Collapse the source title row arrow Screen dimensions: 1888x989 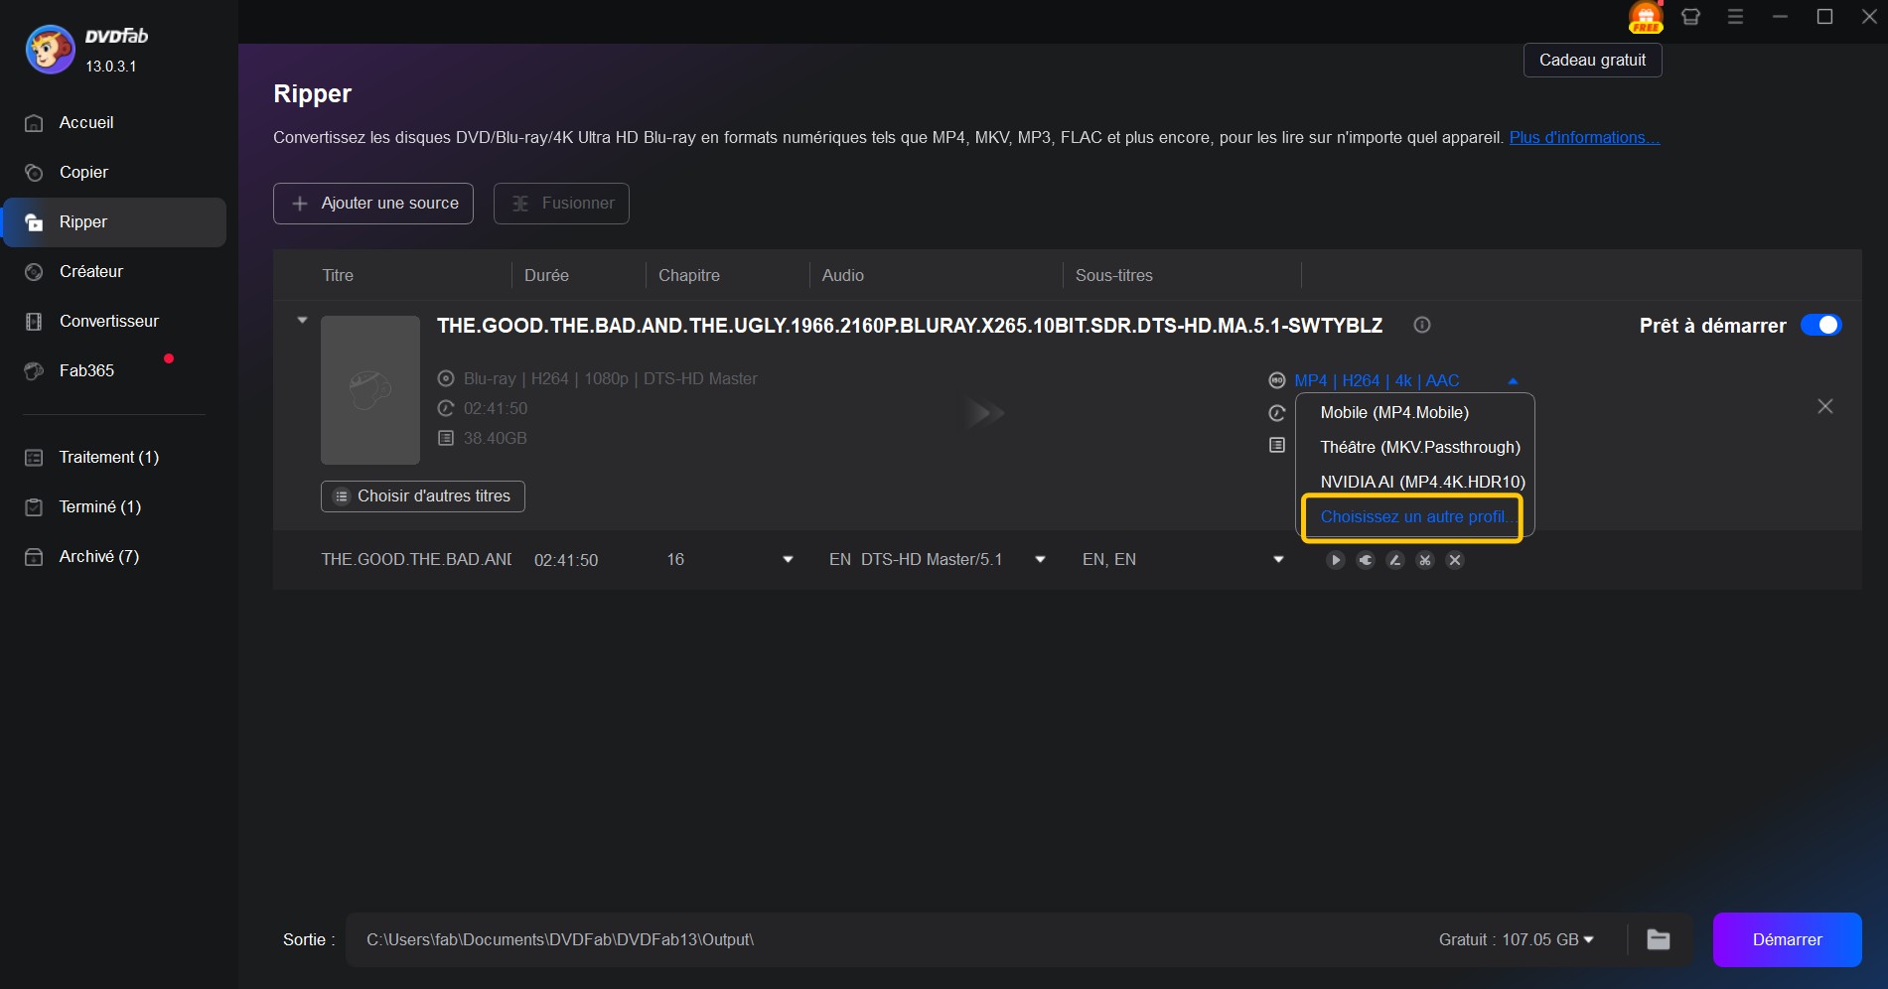[x=302, y=321]
